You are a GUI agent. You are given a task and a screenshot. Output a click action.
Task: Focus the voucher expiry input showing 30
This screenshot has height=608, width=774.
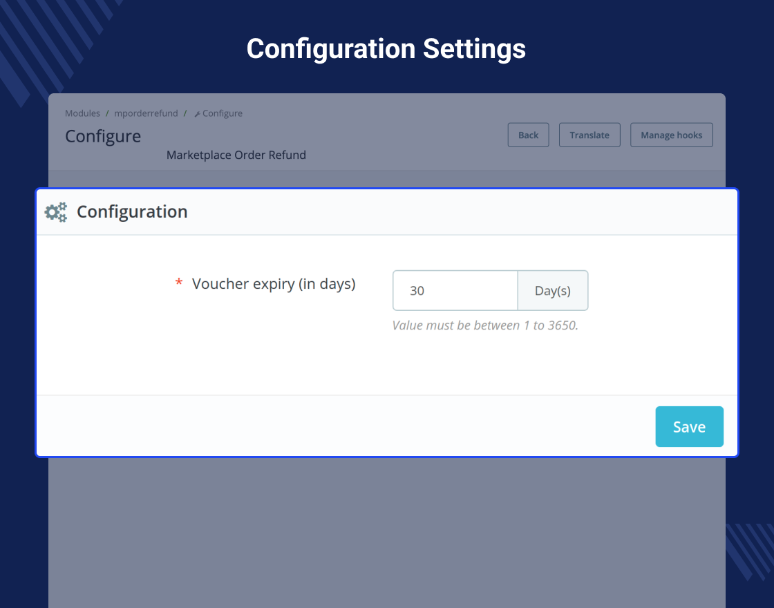(x=455, y=290)
